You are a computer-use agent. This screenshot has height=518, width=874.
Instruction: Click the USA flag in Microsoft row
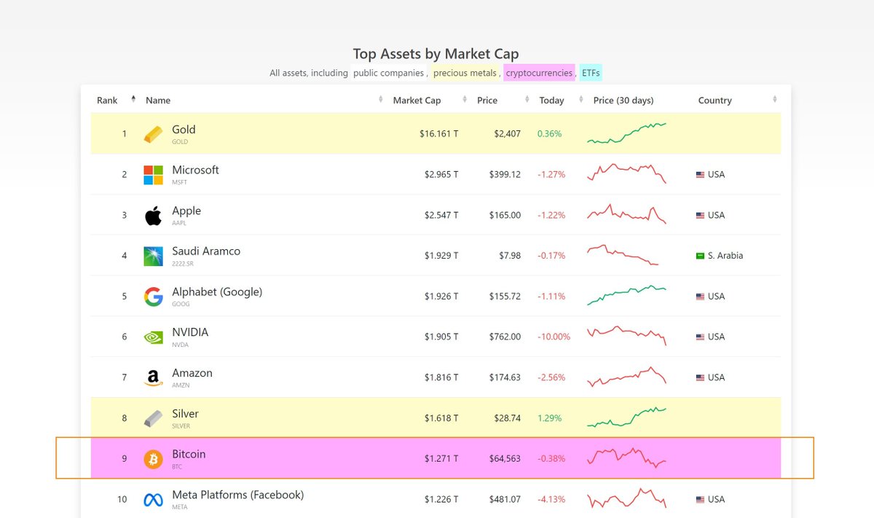pos(700,175)
